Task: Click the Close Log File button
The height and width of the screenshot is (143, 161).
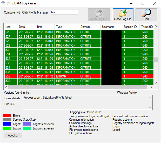Action: click(123, 15)
